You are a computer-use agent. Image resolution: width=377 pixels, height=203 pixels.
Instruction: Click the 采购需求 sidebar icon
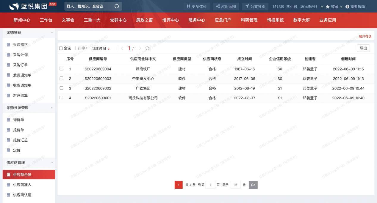(8, 45)
